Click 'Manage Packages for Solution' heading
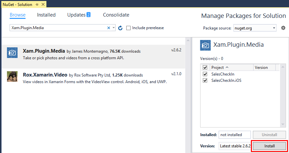 pos(244,16)
